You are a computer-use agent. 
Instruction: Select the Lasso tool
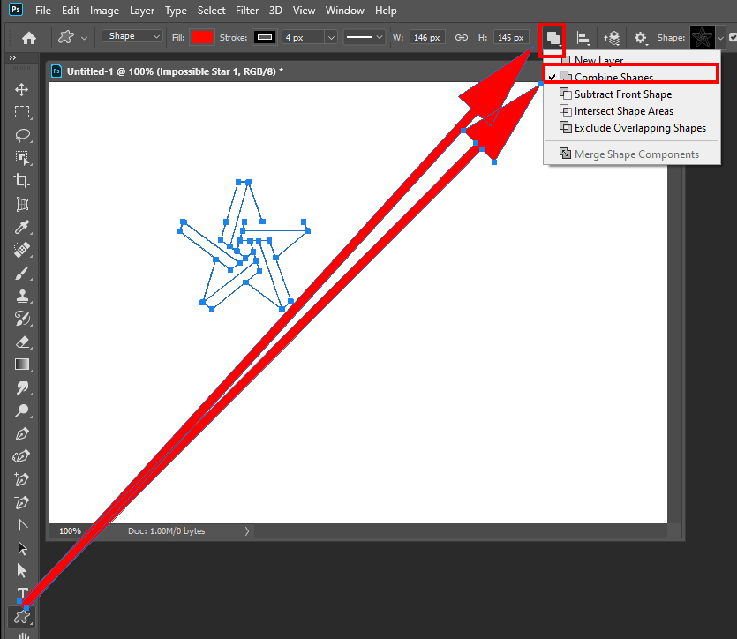click(x=22, y=135)
